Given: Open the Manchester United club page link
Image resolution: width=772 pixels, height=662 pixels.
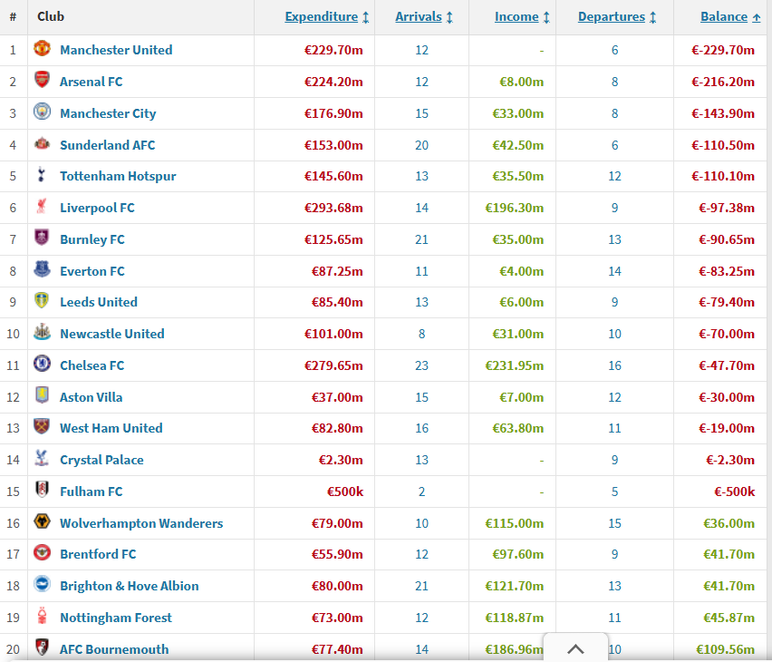Looking at the screenshot, I should [116, 50].
